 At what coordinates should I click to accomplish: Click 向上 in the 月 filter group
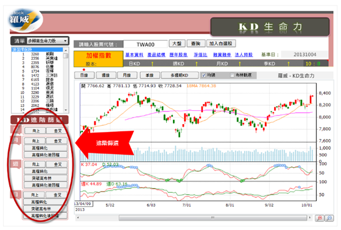[x=35, y=141]
